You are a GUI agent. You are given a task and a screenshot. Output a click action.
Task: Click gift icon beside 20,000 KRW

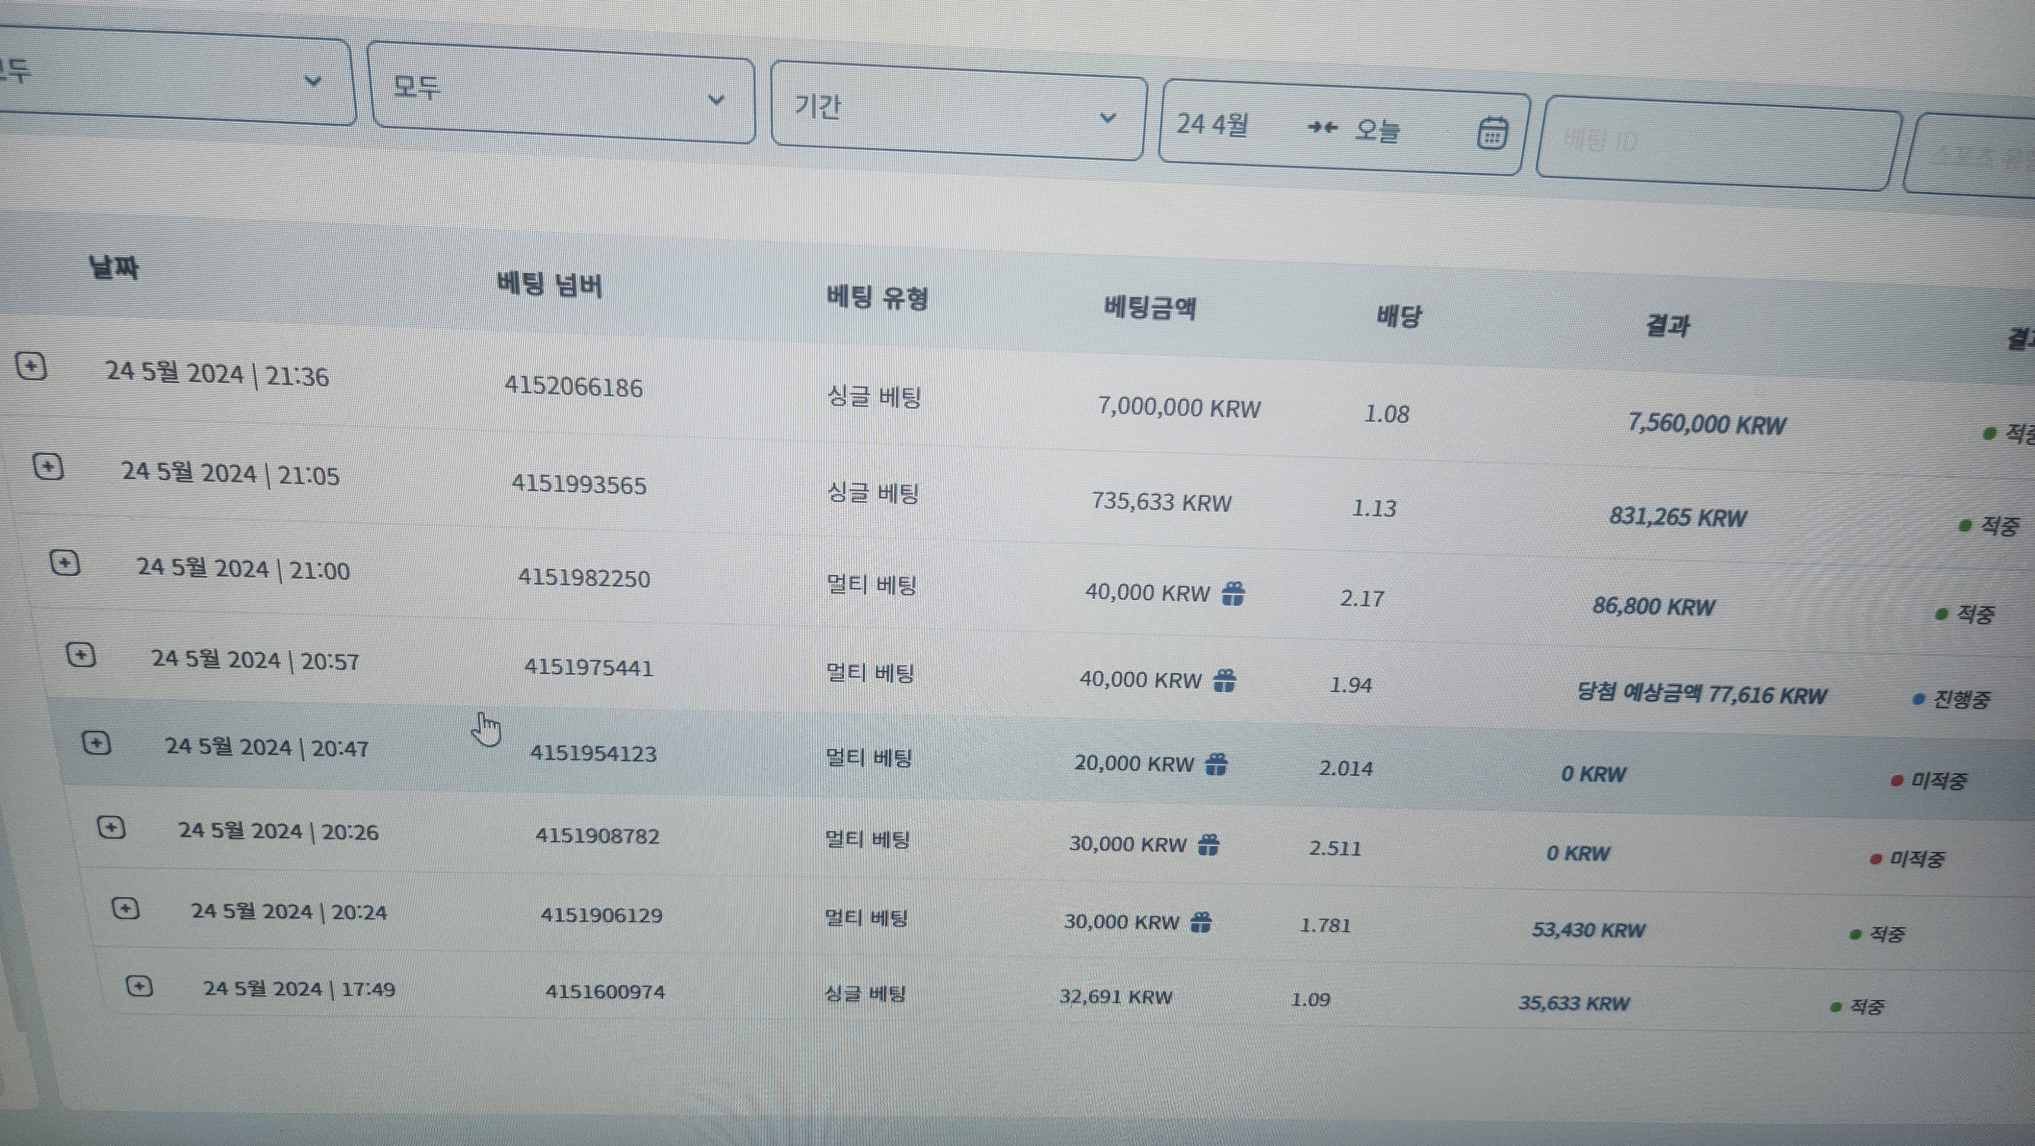click(x=1216, y=763)
